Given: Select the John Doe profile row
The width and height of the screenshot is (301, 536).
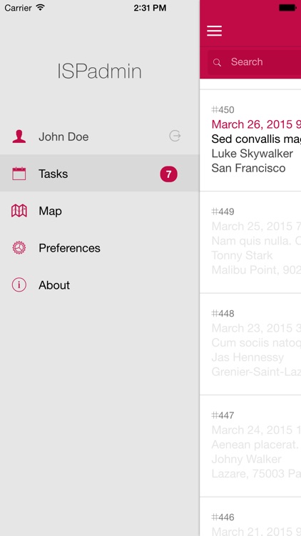Looking at the screenshot, I should [100, 137].
